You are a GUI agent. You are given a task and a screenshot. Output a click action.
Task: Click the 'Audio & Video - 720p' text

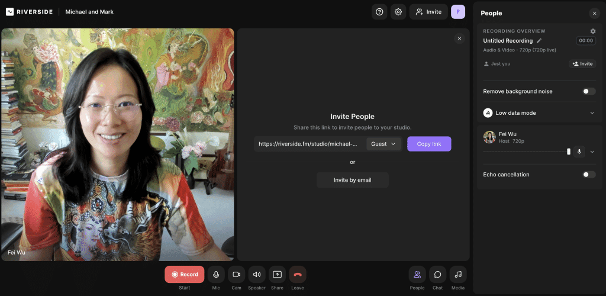(520, 50)
